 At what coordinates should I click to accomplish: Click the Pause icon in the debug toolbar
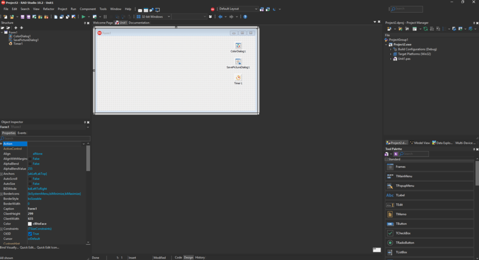pos(105,17)
